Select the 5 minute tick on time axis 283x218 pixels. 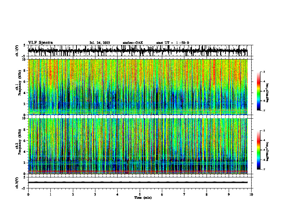[x=140, y=194]
